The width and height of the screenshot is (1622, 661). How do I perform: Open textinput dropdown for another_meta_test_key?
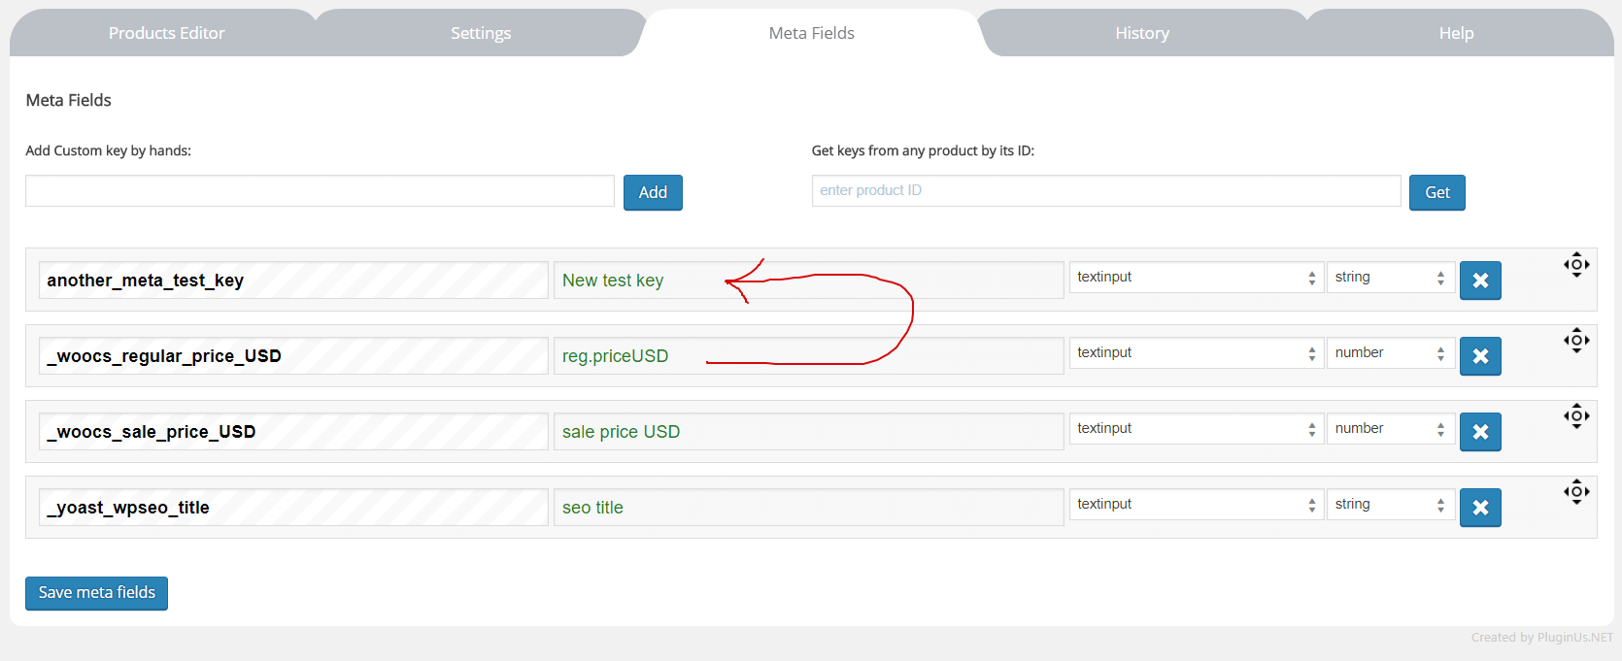1196,278
